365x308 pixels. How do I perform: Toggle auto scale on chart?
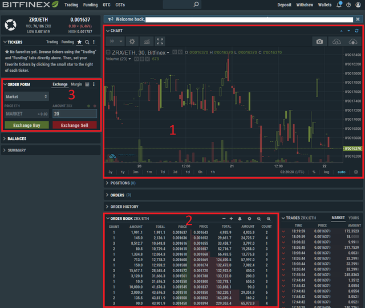(341, 172)
